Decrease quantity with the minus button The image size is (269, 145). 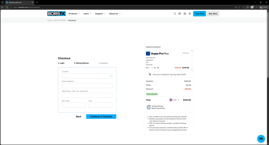pyautogui.click(x=152, y=68)
